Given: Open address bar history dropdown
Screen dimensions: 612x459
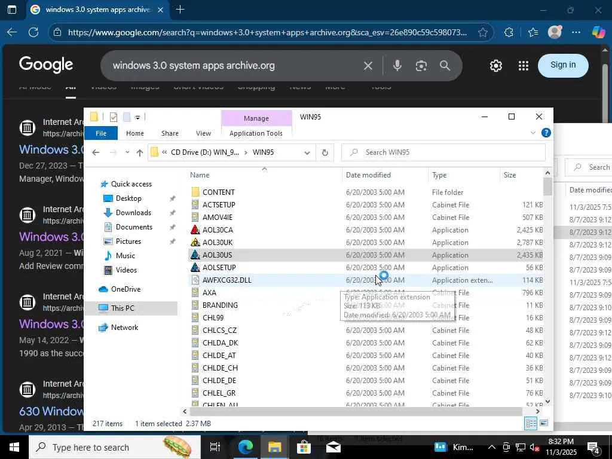Looking at the screenshot, I should pyautogui.click(x=307, y=152).
